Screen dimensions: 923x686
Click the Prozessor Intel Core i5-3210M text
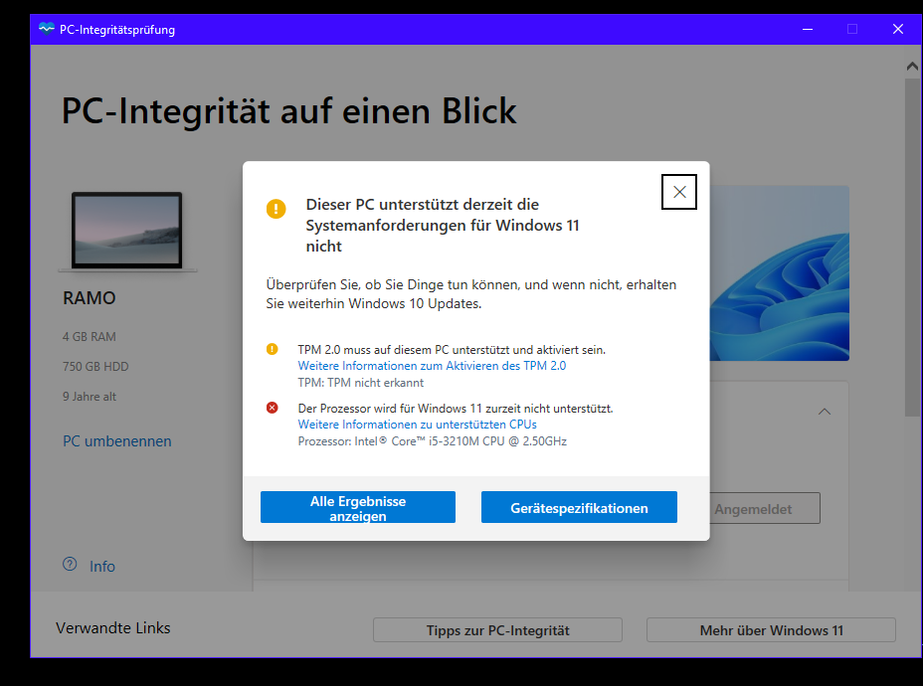coord(432,441)
